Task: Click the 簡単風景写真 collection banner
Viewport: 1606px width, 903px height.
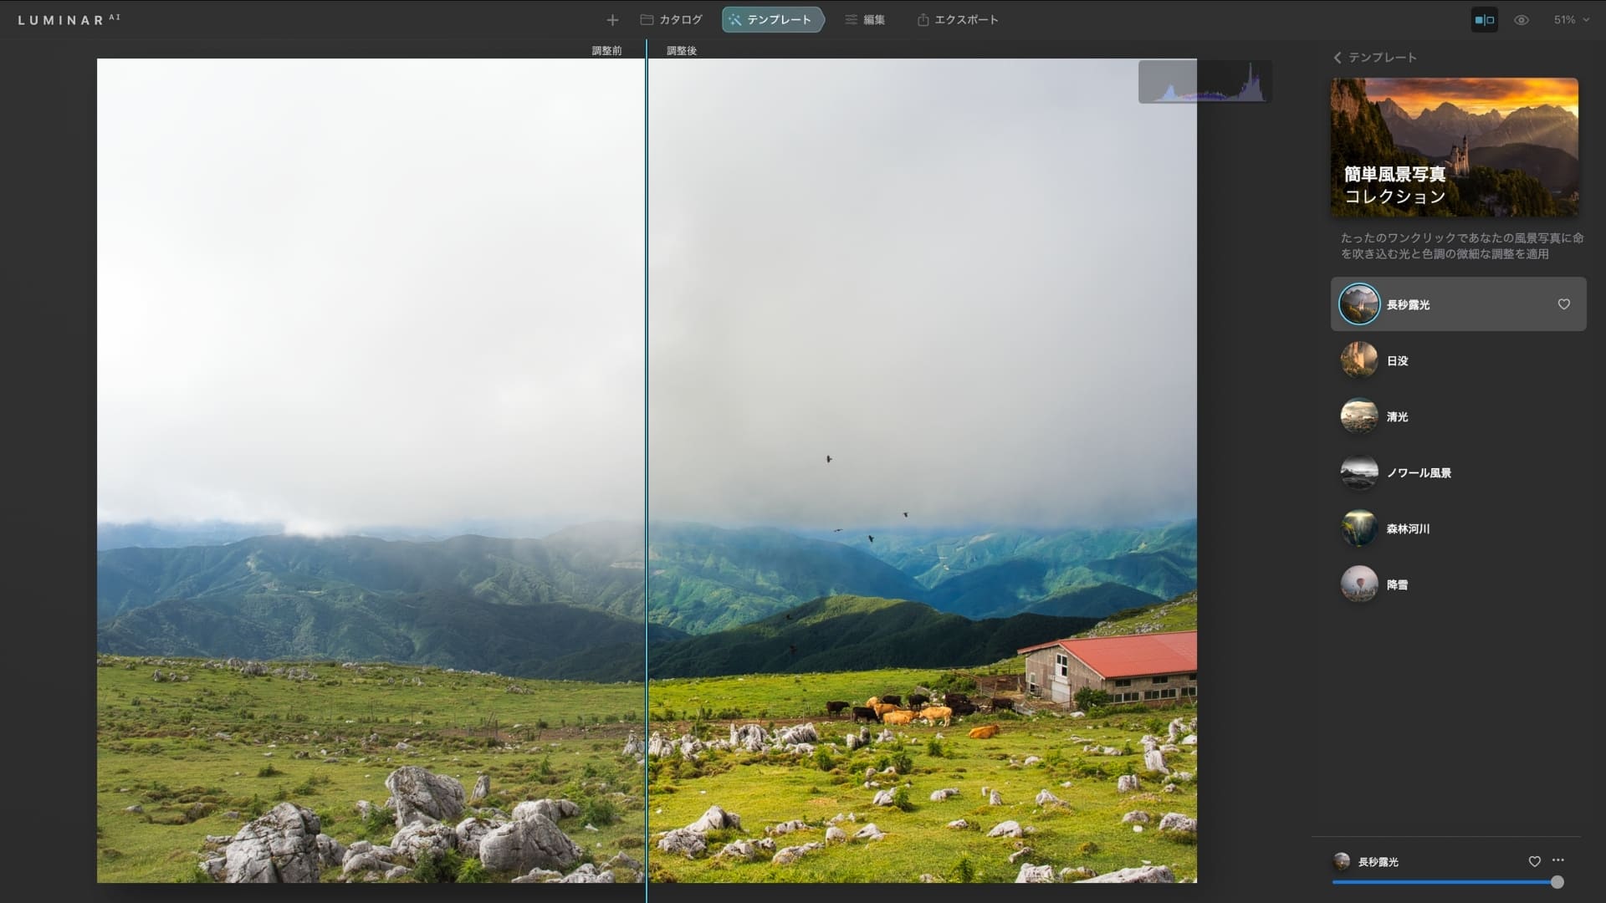Action: [x=1454, y=147]
